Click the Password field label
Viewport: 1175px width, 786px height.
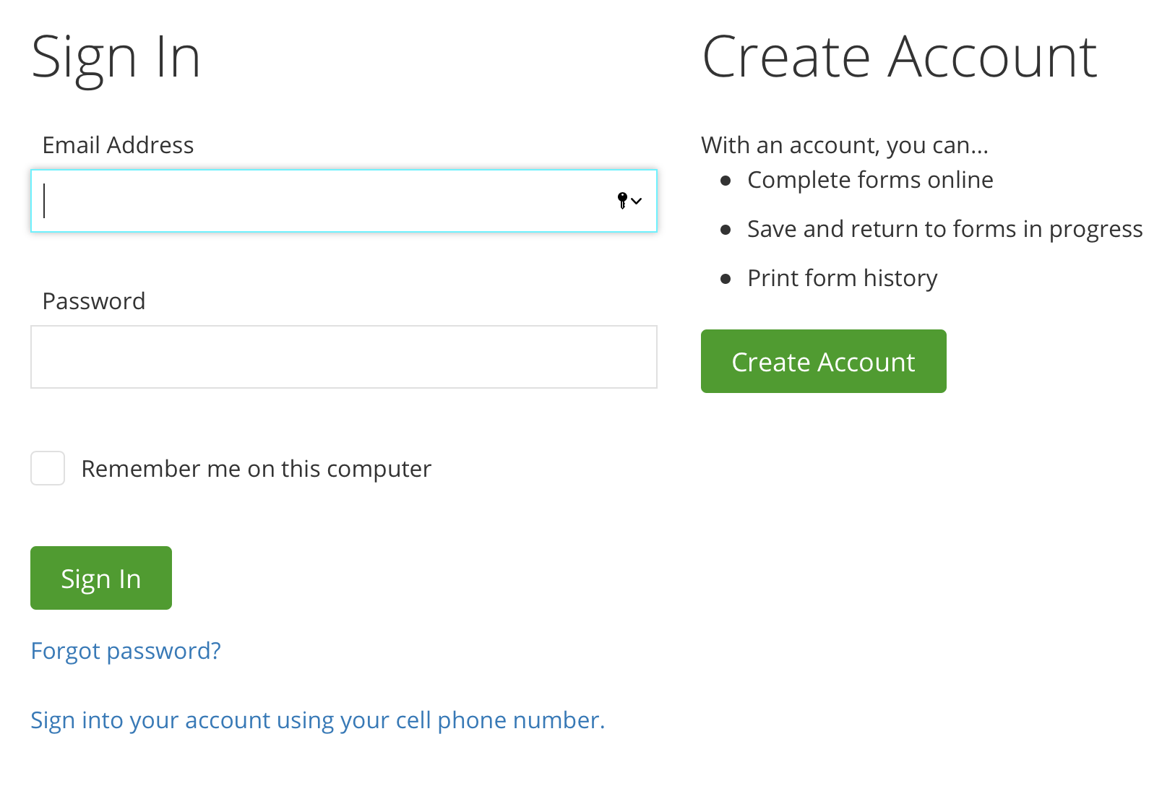point(94,301)
